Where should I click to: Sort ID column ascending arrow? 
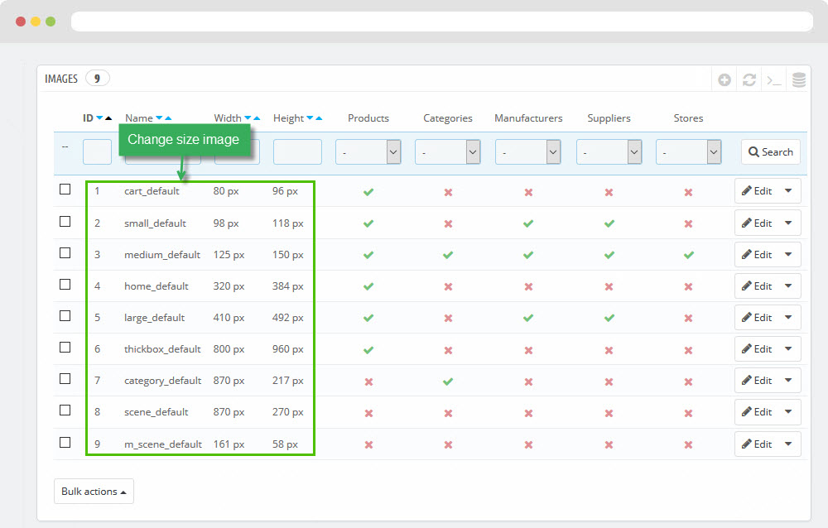point(108,118)
